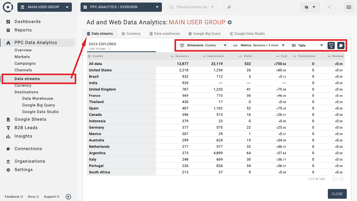Click the B2B Leads funnel icon
357x201 pixels.
8,128
